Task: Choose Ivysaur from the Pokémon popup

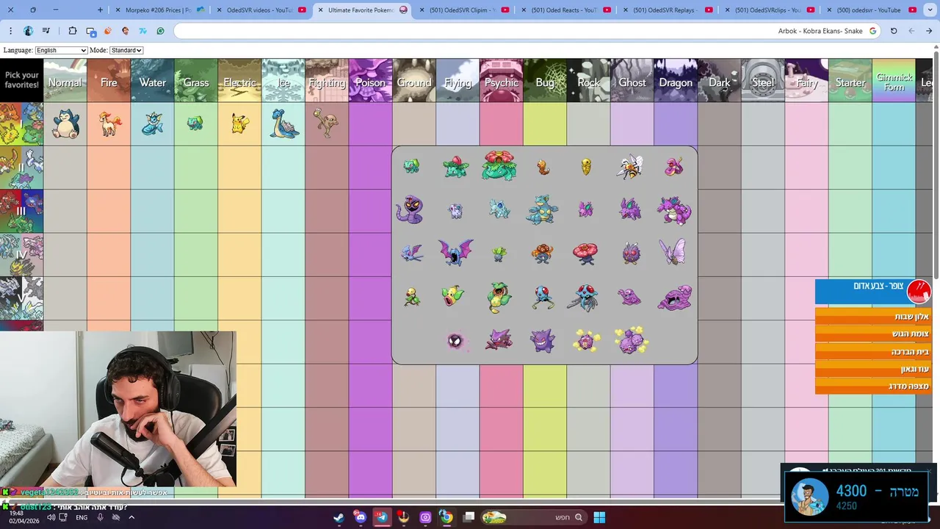Action: pos(455,166)
